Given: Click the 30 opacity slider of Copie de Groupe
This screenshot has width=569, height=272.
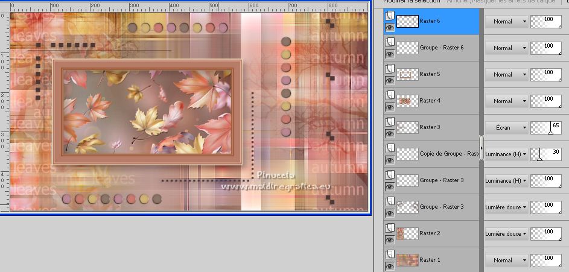Looking at the screenshot, I should click(x=546, y=154).
